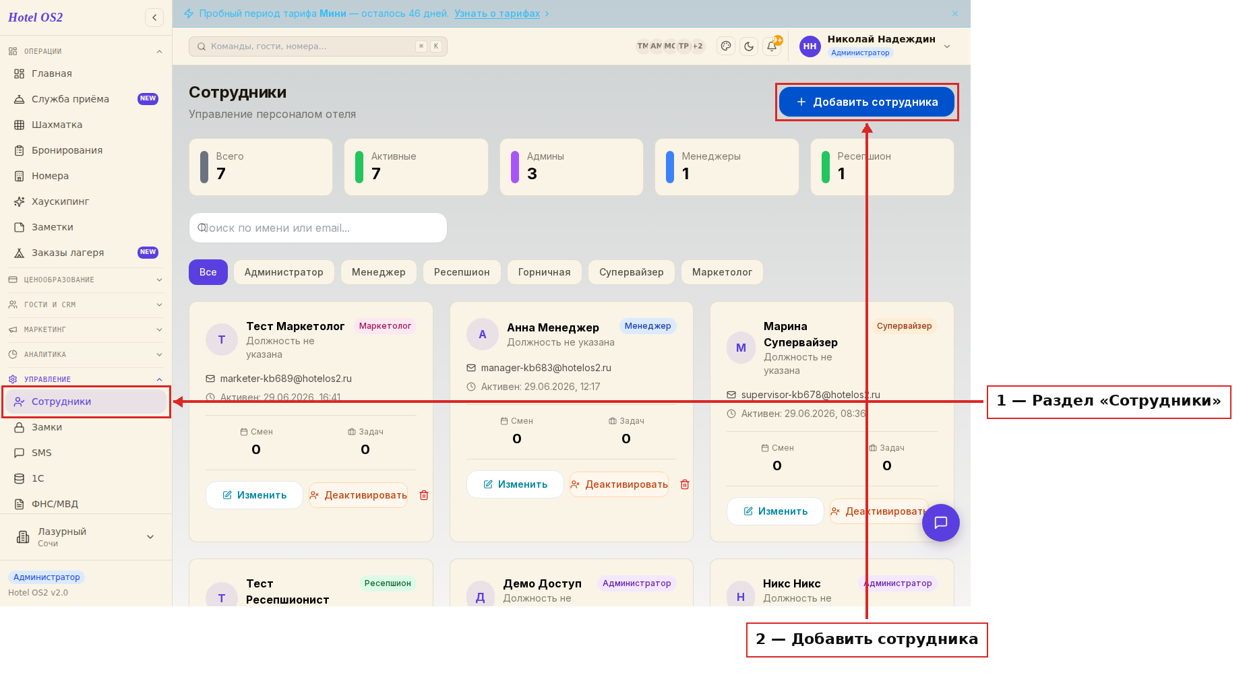The width and height of the screenshot is (1247, 673).
Task: Open Хаускипинг section
Action: (86, 201)
